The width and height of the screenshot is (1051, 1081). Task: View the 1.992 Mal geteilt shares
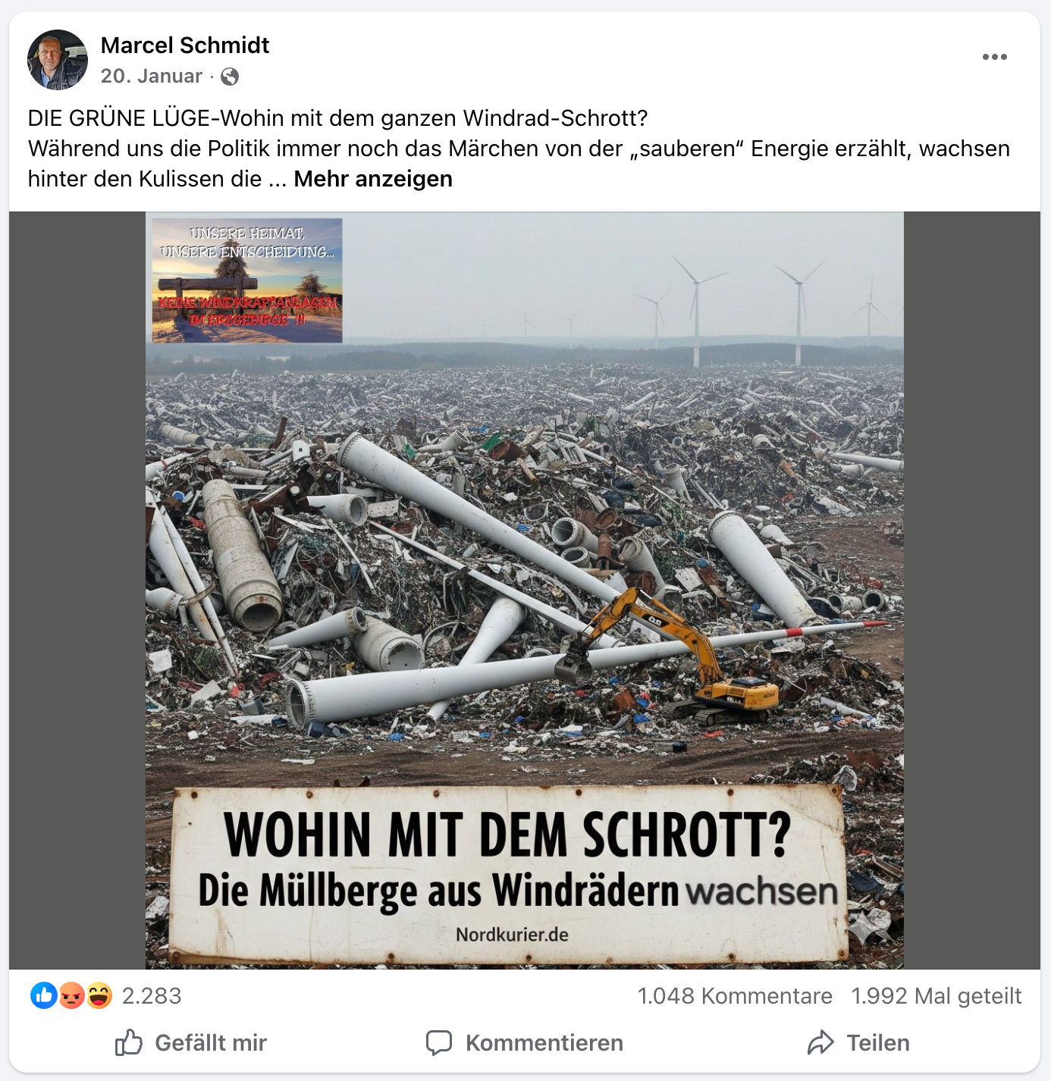pos(936,995)
